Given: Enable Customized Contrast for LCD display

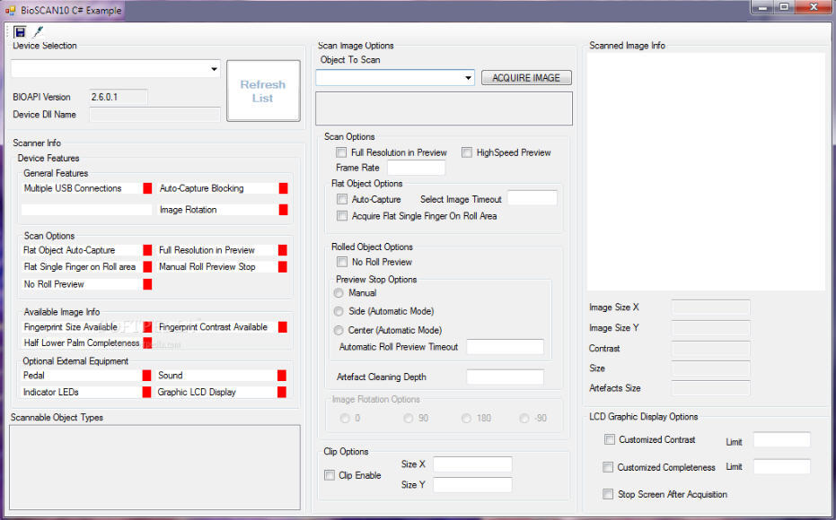Looking at the screenshot, I should 609,439.
